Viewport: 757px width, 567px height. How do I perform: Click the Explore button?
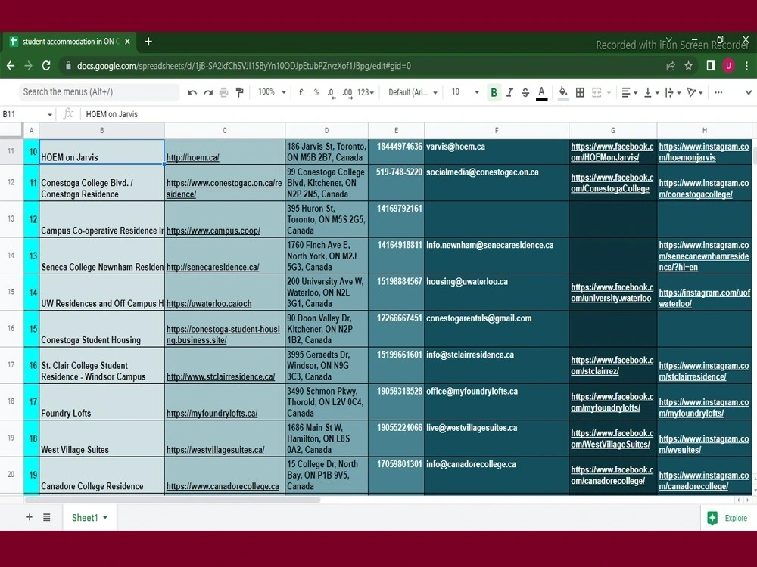[x=728, y=518]
